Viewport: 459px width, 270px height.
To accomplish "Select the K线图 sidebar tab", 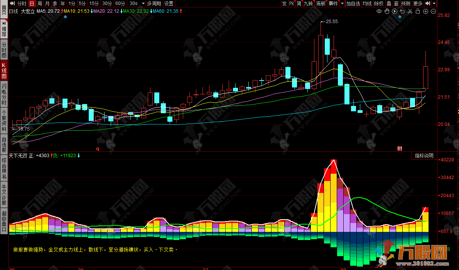I will pyautogui.click(x=4, y=71).
